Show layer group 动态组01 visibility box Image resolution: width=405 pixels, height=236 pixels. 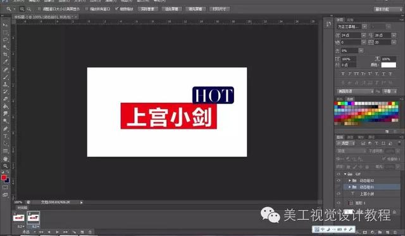pos(339,187)
